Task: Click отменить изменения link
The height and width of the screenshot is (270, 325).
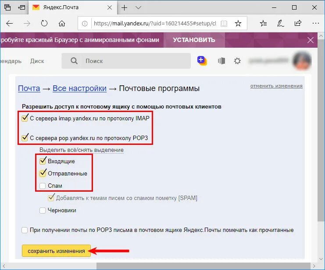Action: pyautogui.click(x=276, y=86)
